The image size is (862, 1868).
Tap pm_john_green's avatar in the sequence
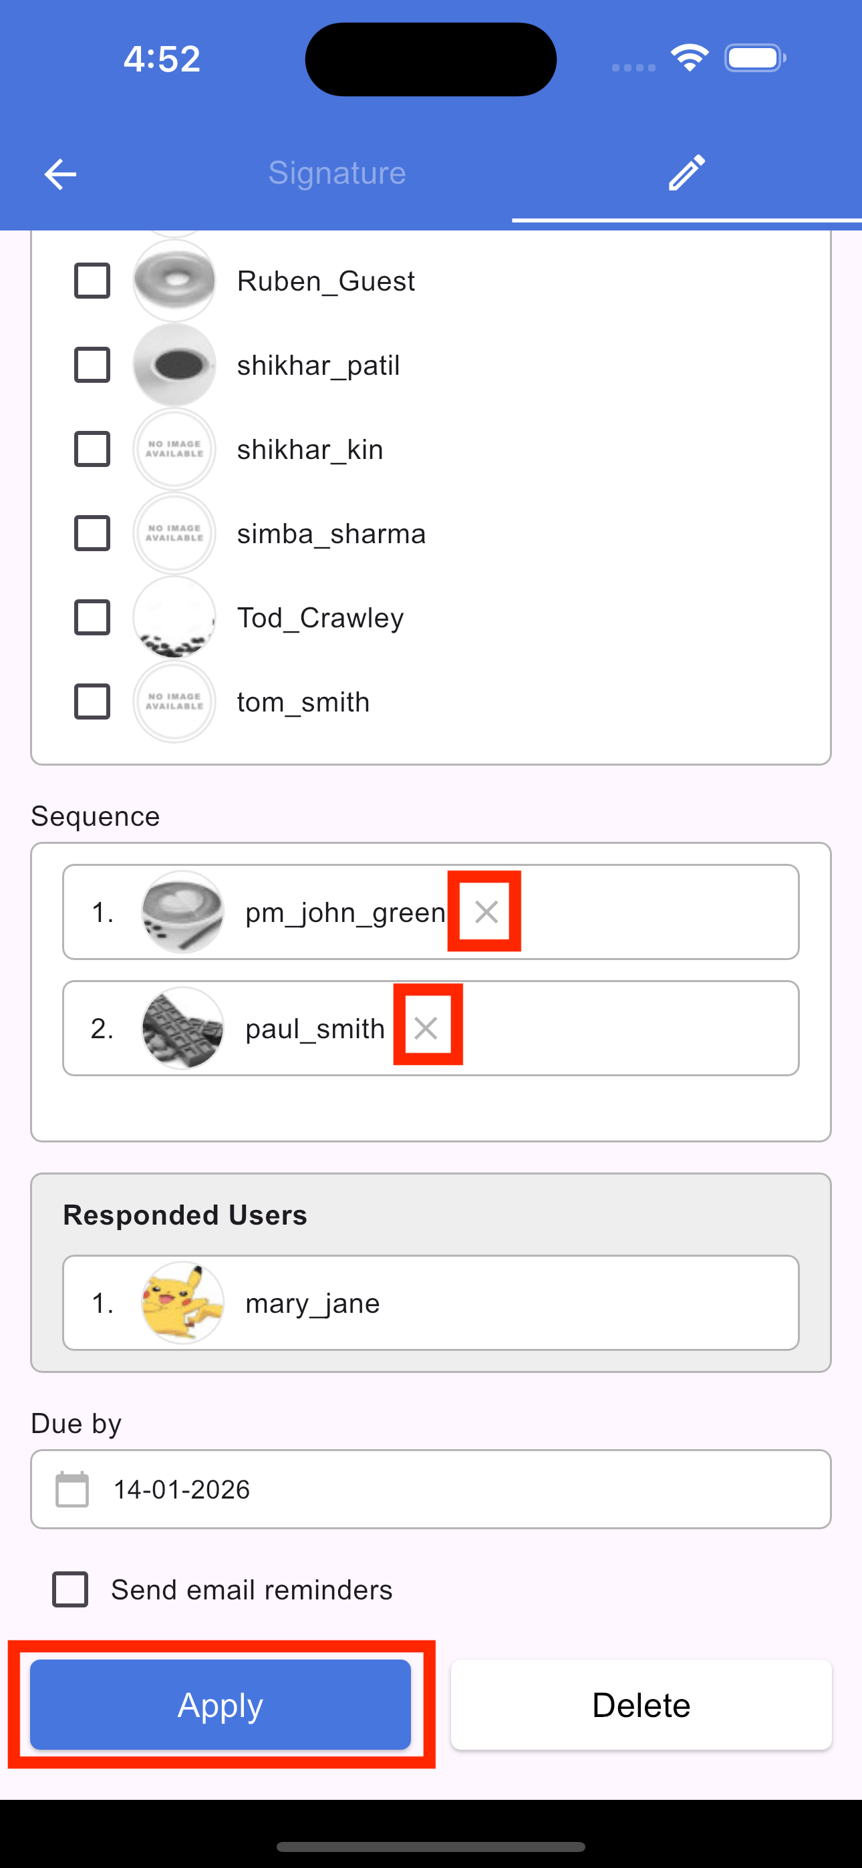182,911
